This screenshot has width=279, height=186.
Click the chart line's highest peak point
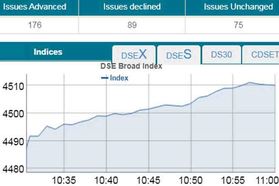[x=250, y=82]
